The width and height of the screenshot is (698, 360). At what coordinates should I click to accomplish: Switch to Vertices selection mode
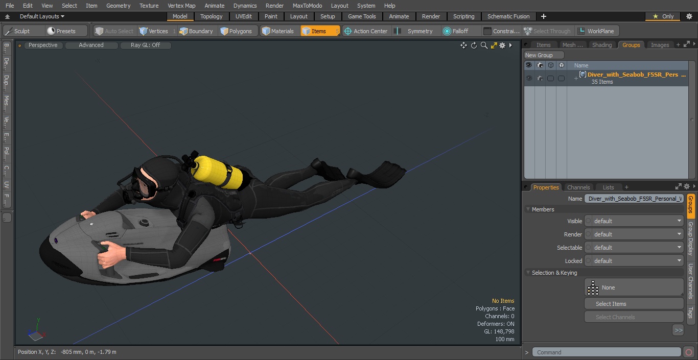pos(157,31)
